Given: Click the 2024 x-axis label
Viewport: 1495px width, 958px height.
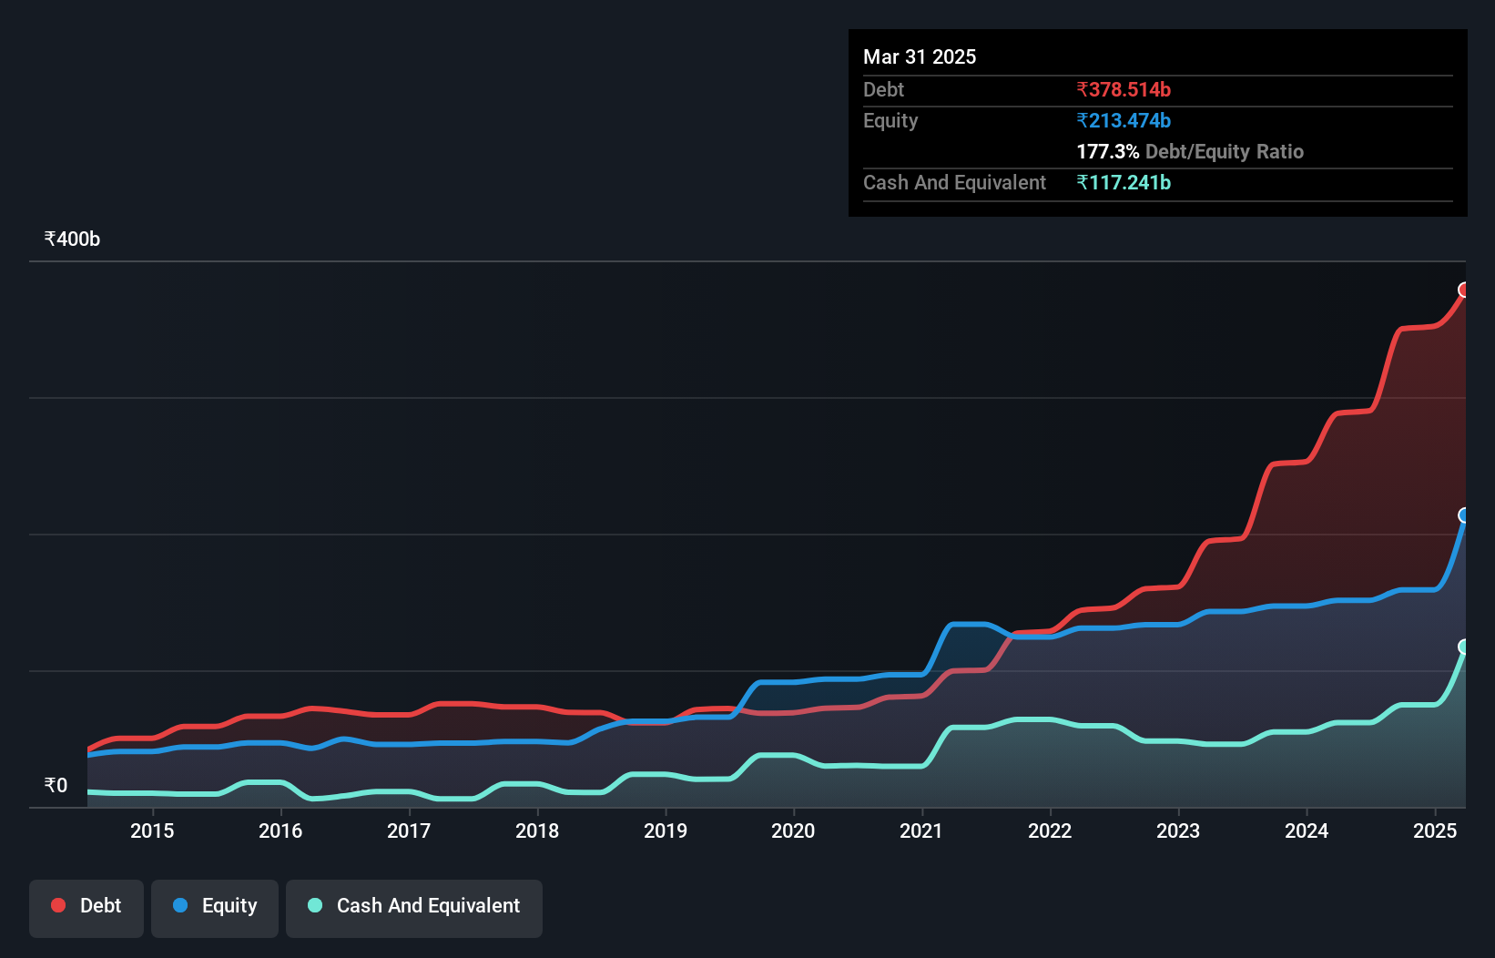Looking at the screenshot, I should [1307, 831].
